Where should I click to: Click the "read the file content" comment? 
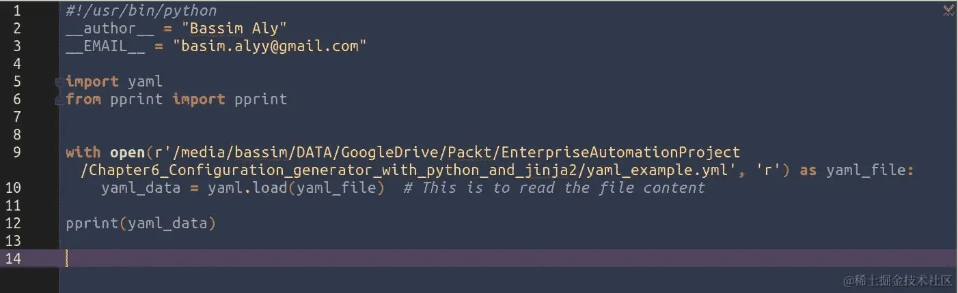click(x=612, y=188)
